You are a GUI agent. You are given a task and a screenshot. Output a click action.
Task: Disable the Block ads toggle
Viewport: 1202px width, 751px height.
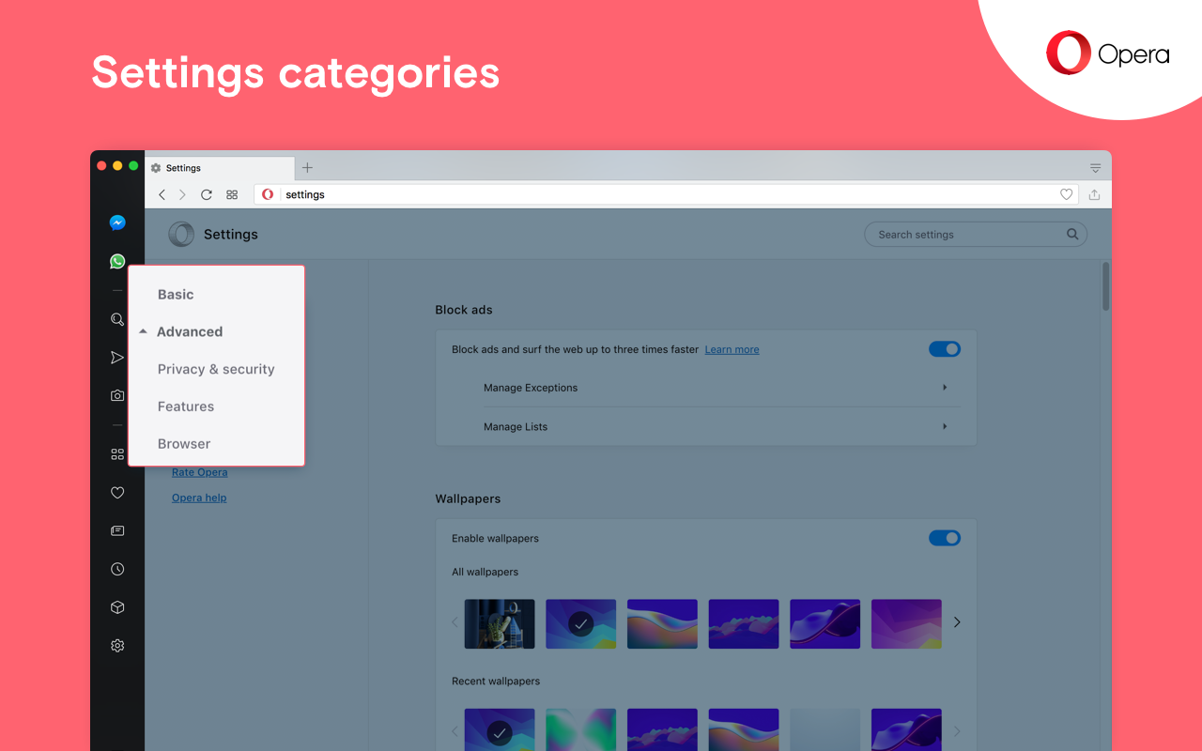click(x=944, y=348)
